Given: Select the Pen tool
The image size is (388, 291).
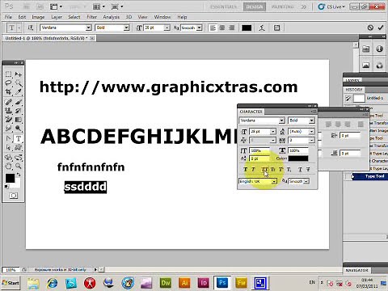Looking at the screenshot, I should tap(8, 138).
